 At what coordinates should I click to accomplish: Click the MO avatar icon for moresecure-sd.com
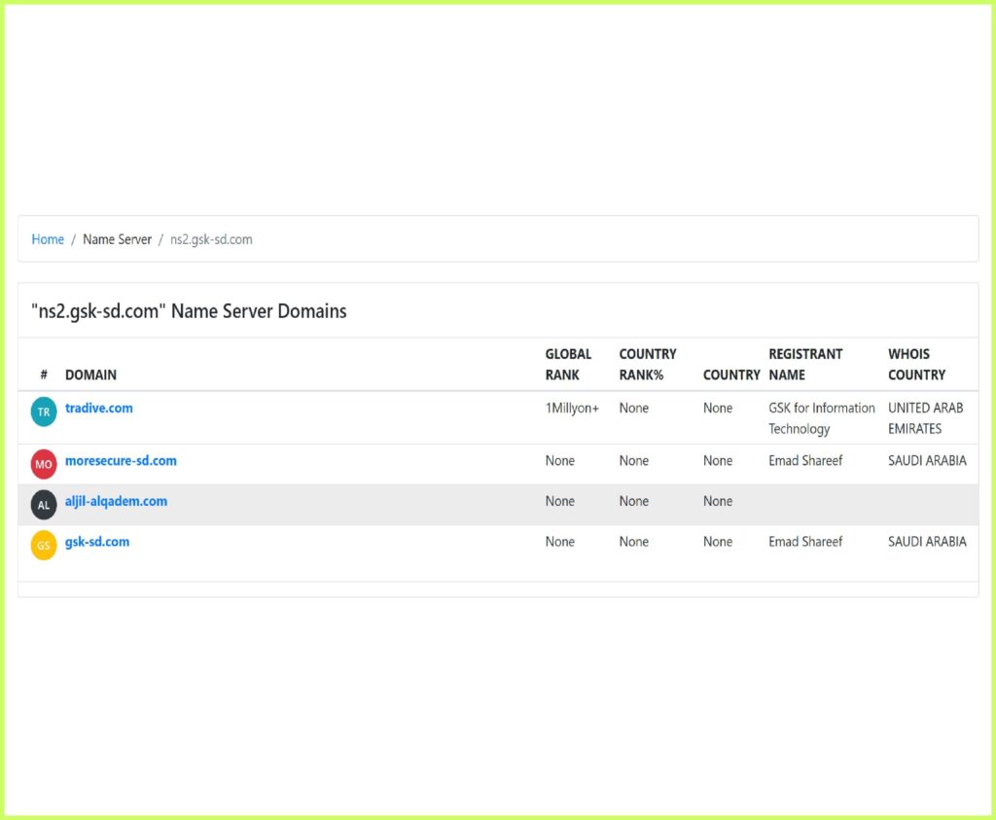[x=44, y=464]
